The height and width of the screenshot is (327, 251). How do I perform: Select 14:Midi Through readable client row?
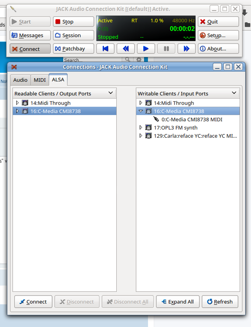pyautogui.click(x=64, y=103)
